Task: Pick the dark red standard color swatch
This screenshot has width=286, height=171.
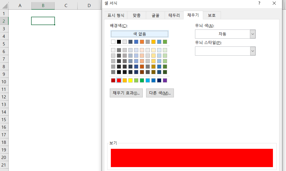Action: click(x=113, y=80)
